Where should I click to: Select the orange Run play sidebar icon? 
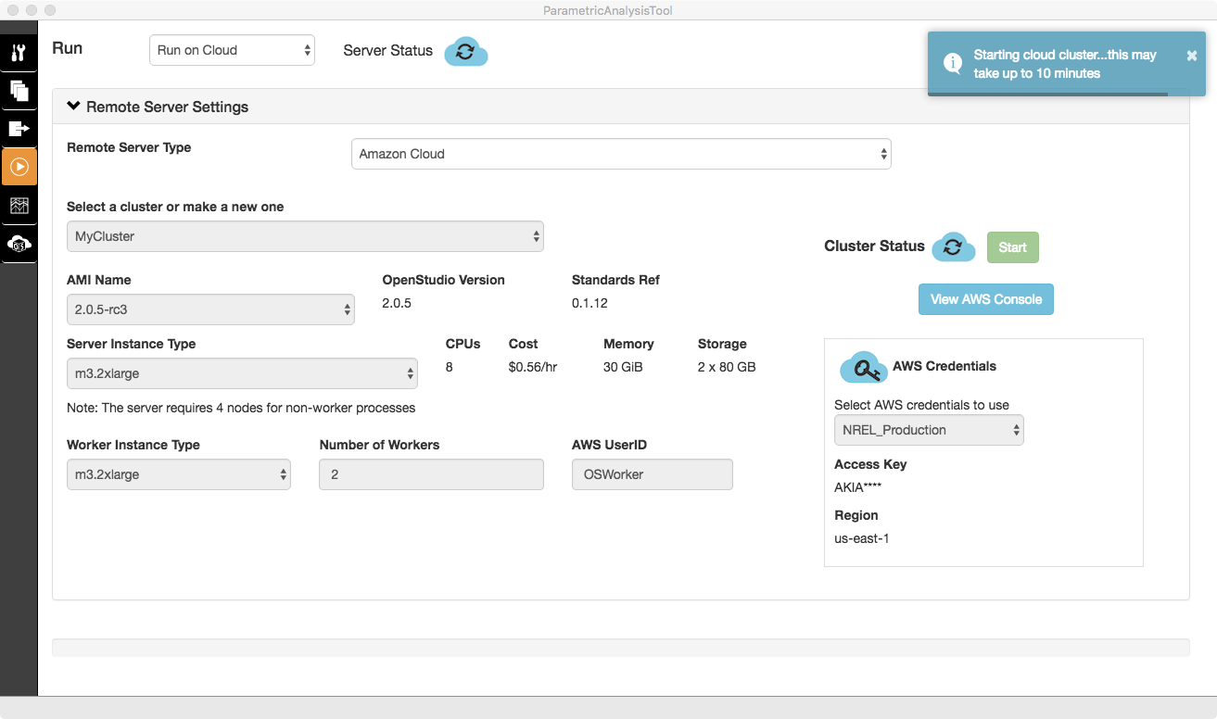point(19,167)
